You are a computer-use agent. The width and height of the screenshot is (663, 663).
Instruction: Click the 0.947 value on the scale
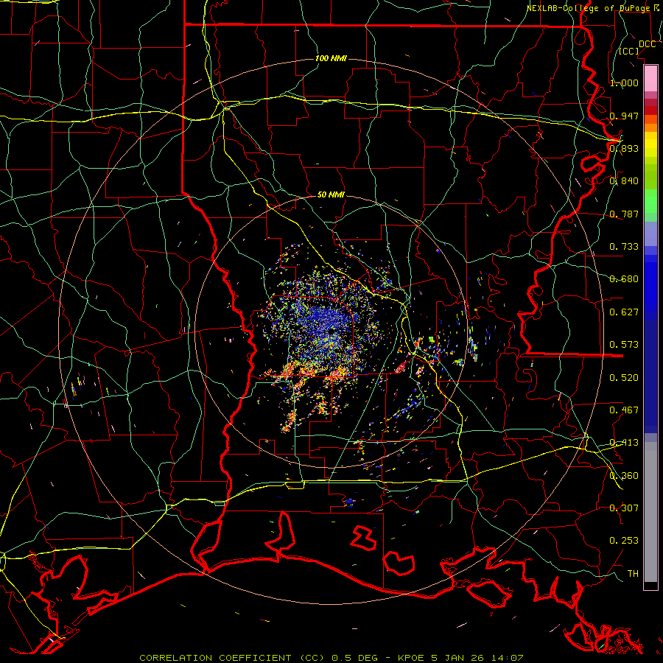pyautogui.click(x=624, y=116)
